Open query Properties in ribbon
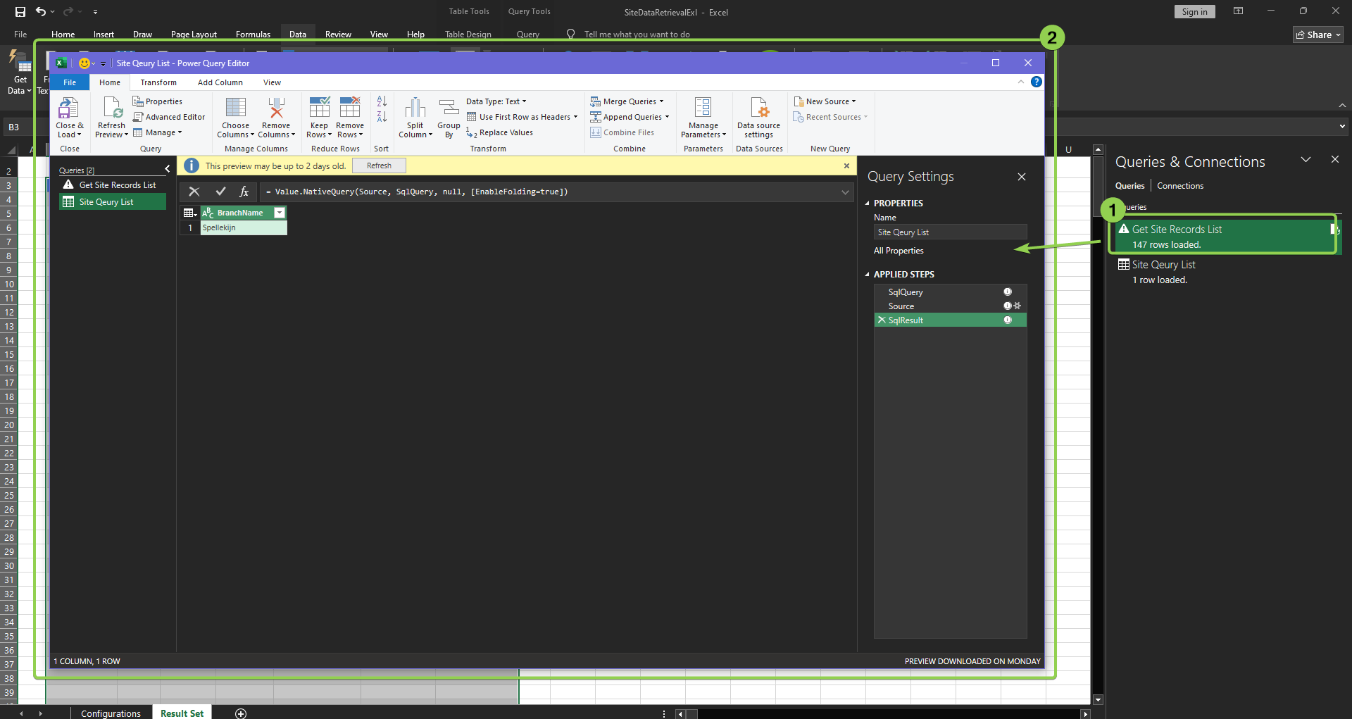The width and height of the screenshot is (1352, 719). pos(158,101)
